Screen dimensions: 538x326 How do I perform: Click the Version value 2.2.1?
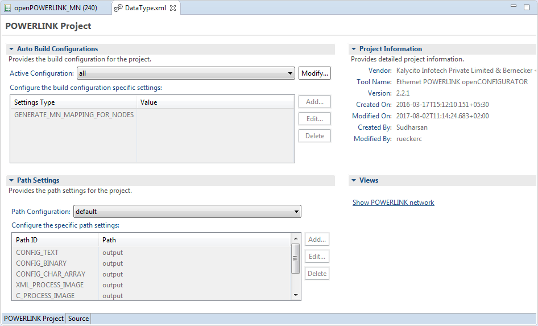click(x=403, y=93)
